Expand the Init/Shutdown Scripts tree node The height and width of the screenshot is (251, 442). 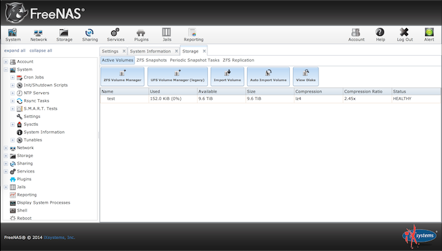click(x=12, y=85)
